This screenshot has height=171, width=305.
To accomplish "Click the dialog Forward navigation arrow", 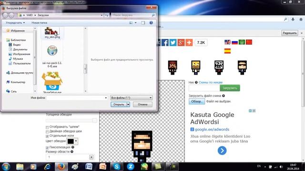I will point(11,15).
